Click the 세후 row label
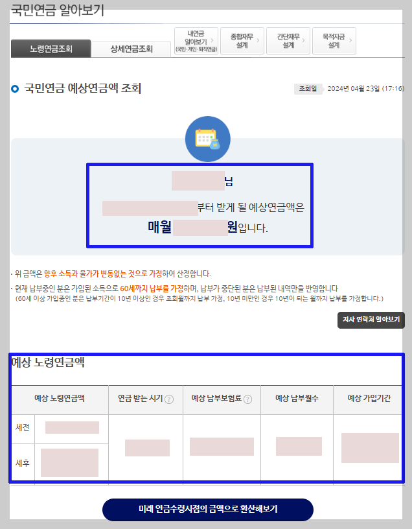Image resolution: width=412 pixels, height=529 pixels. point(23,463)
